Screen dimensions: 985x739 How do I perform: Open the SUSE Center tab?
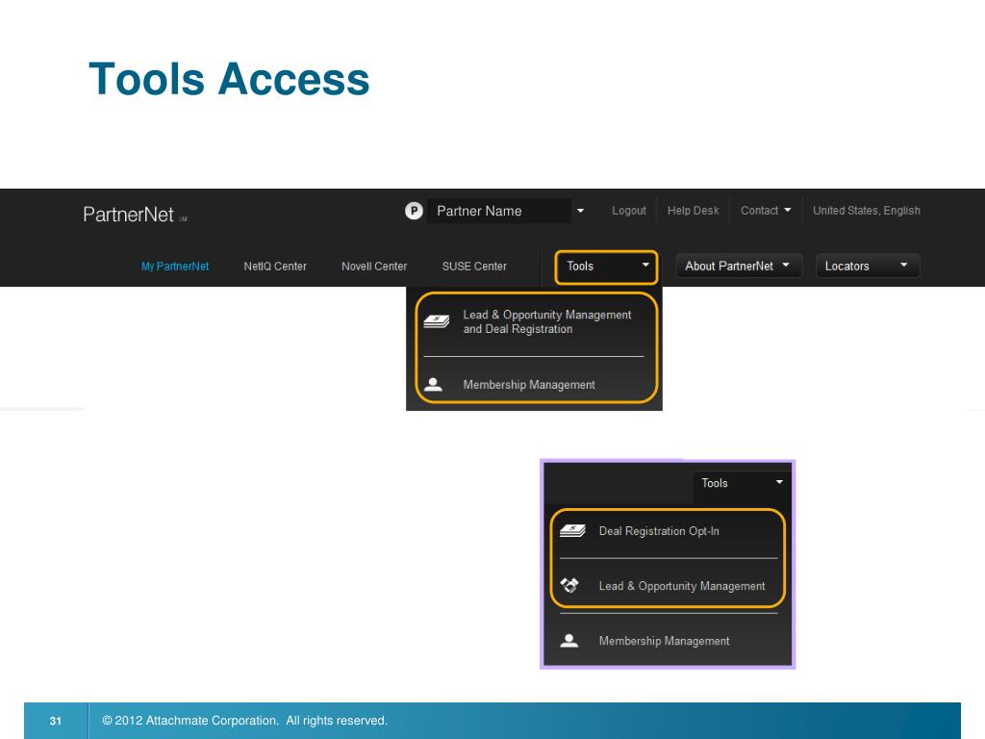pyautogui.click(x=474, y=267)
